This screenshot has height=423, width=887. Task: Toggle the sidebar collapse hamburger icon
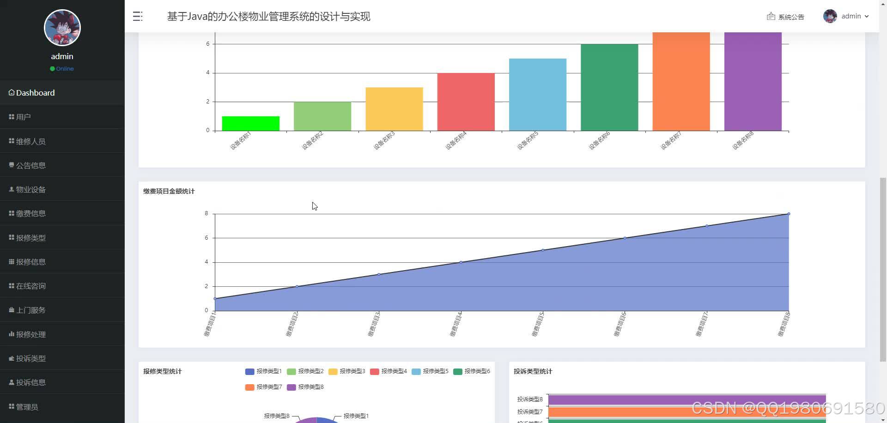(x=138, y=17)
